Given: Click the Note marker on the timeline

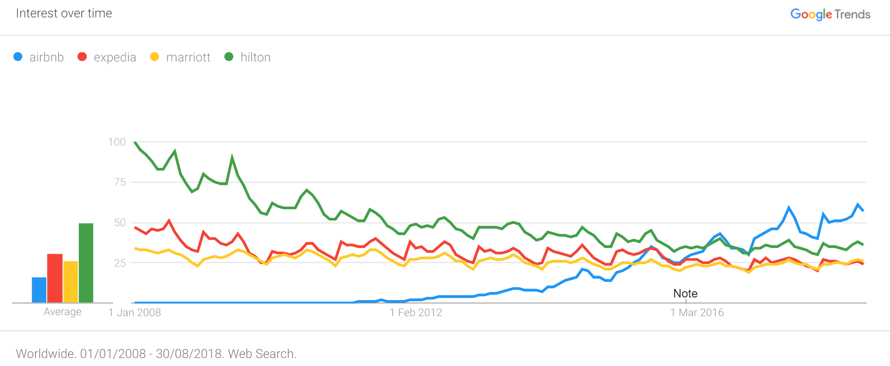Looking at the screenshot, I should pyautogui.click(x=685, y=293).
